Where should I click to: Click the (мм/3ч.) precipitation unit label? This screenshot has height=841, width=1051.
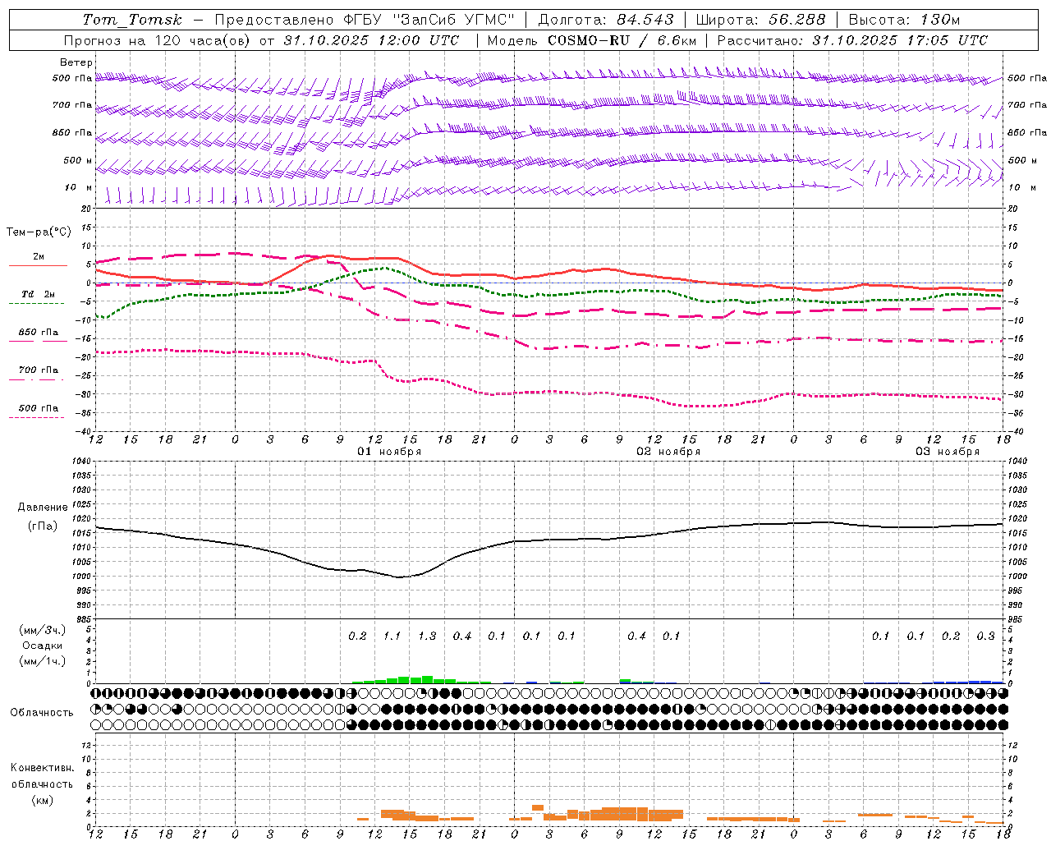pos(43,631)
